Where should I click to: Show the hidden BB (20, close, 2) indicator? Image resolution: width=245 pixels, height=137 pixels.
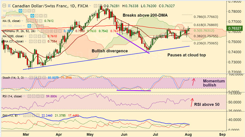[x=32, y=16]
